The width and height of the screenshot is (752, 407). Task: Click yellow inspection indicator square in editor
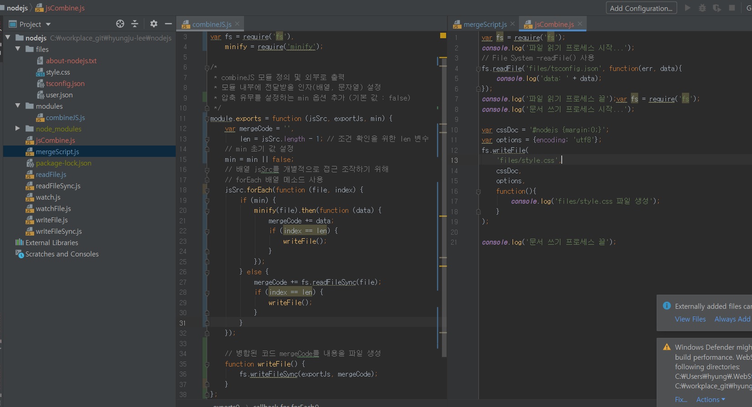443,35
